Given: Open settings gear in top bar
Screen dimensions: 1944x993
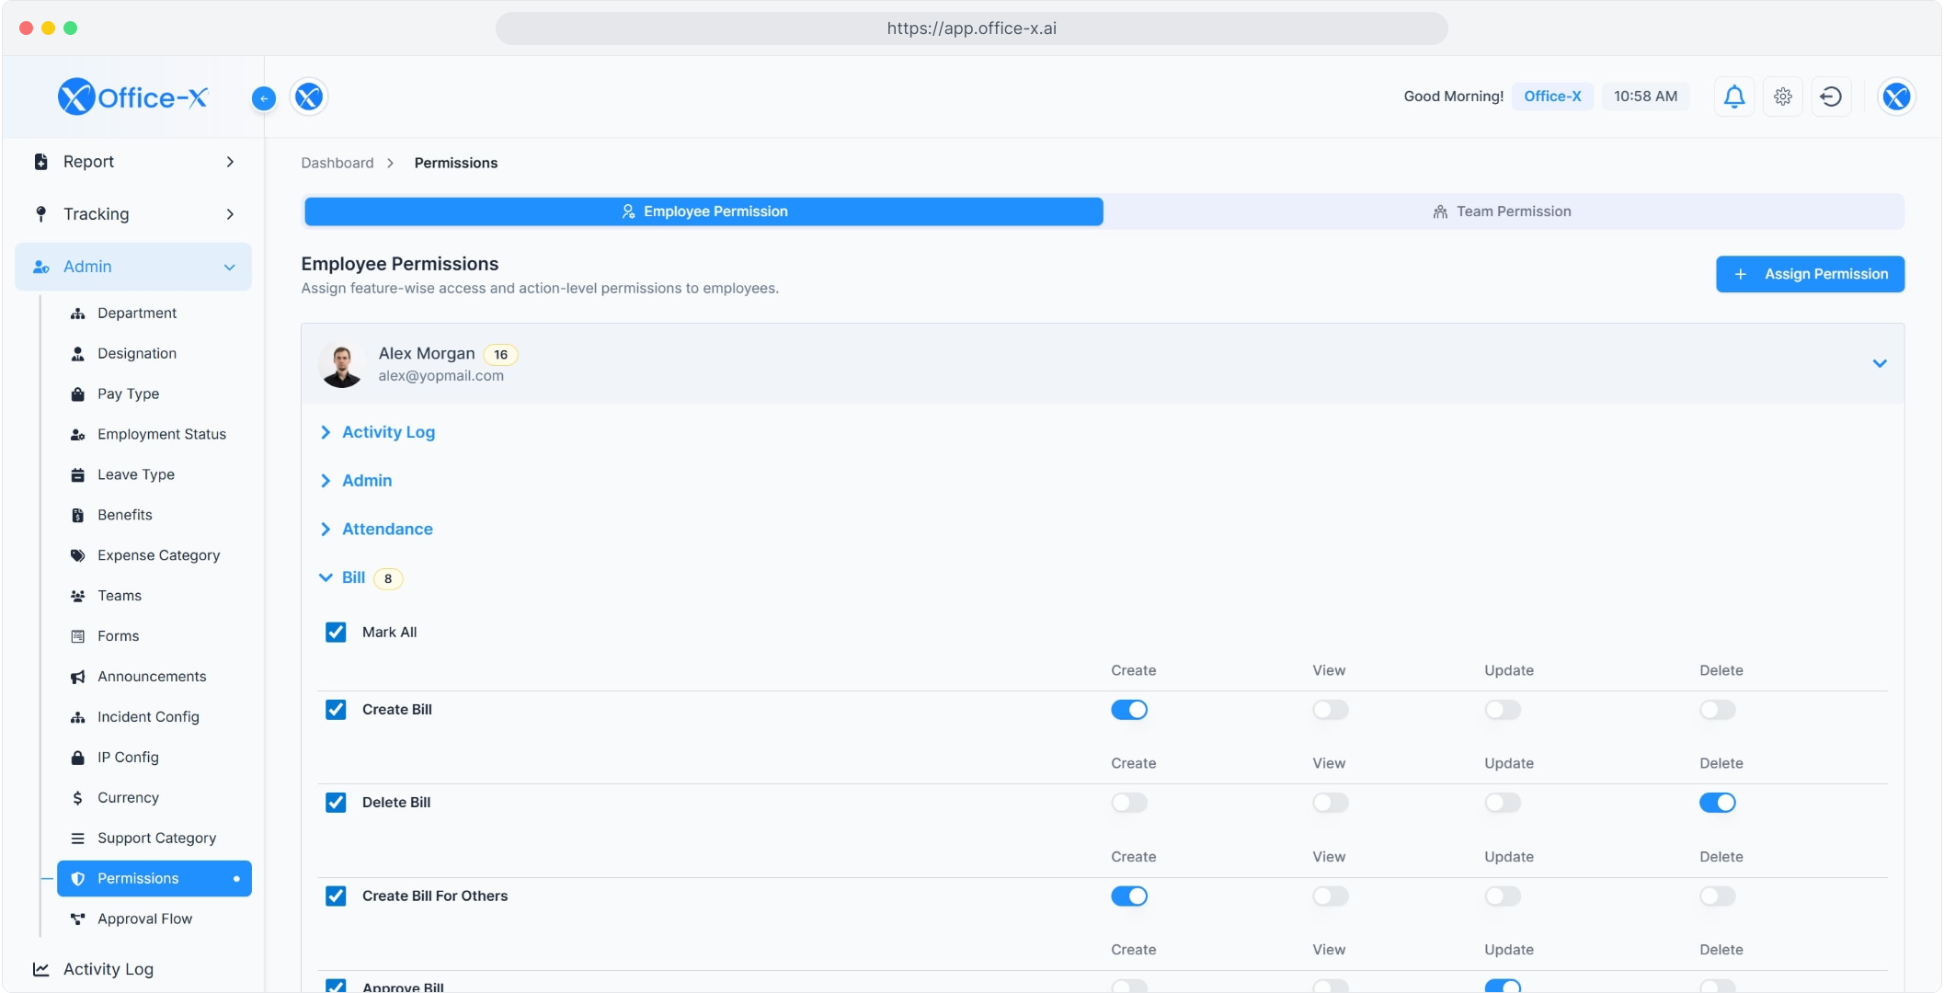Looking at the screenshot, I should click(x=1782, y=97).
